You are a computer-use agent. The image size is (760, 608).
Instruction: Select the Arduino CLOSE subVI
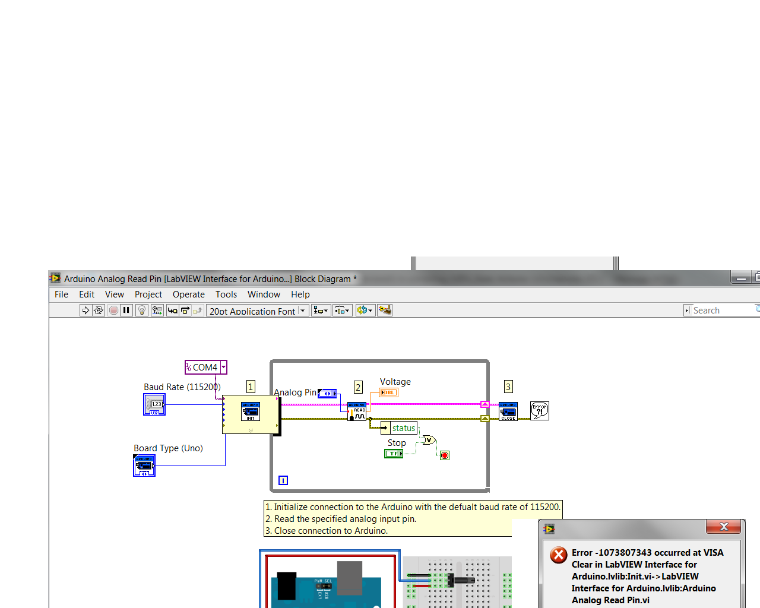tap(508, 411)
